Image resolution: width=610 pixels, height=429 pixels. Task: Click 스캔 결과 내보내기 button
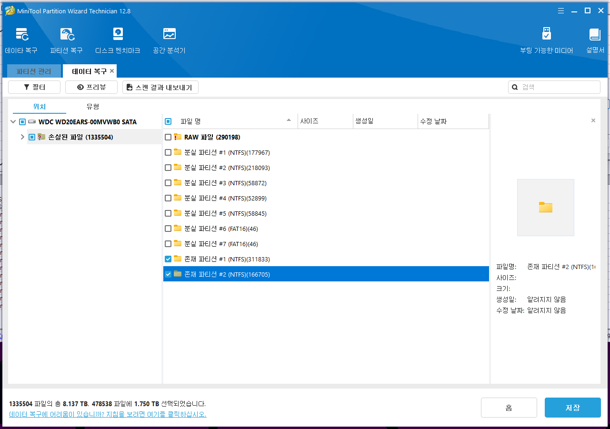(160, 87)
